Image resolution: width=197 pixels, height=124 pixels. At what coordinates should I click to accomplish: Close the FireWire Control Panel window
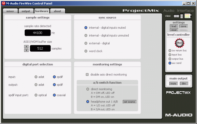tap(193, 3)
